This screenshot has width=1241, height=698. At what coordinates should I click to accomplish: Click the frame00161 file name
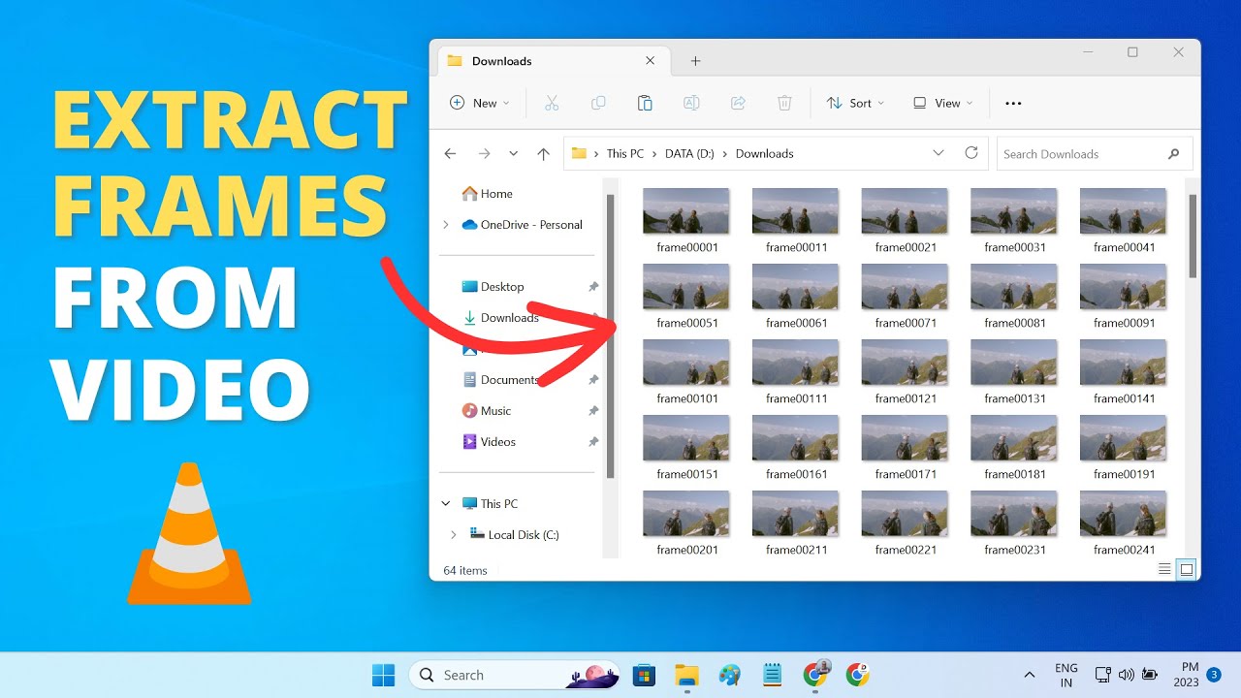[x=797, y=474]
